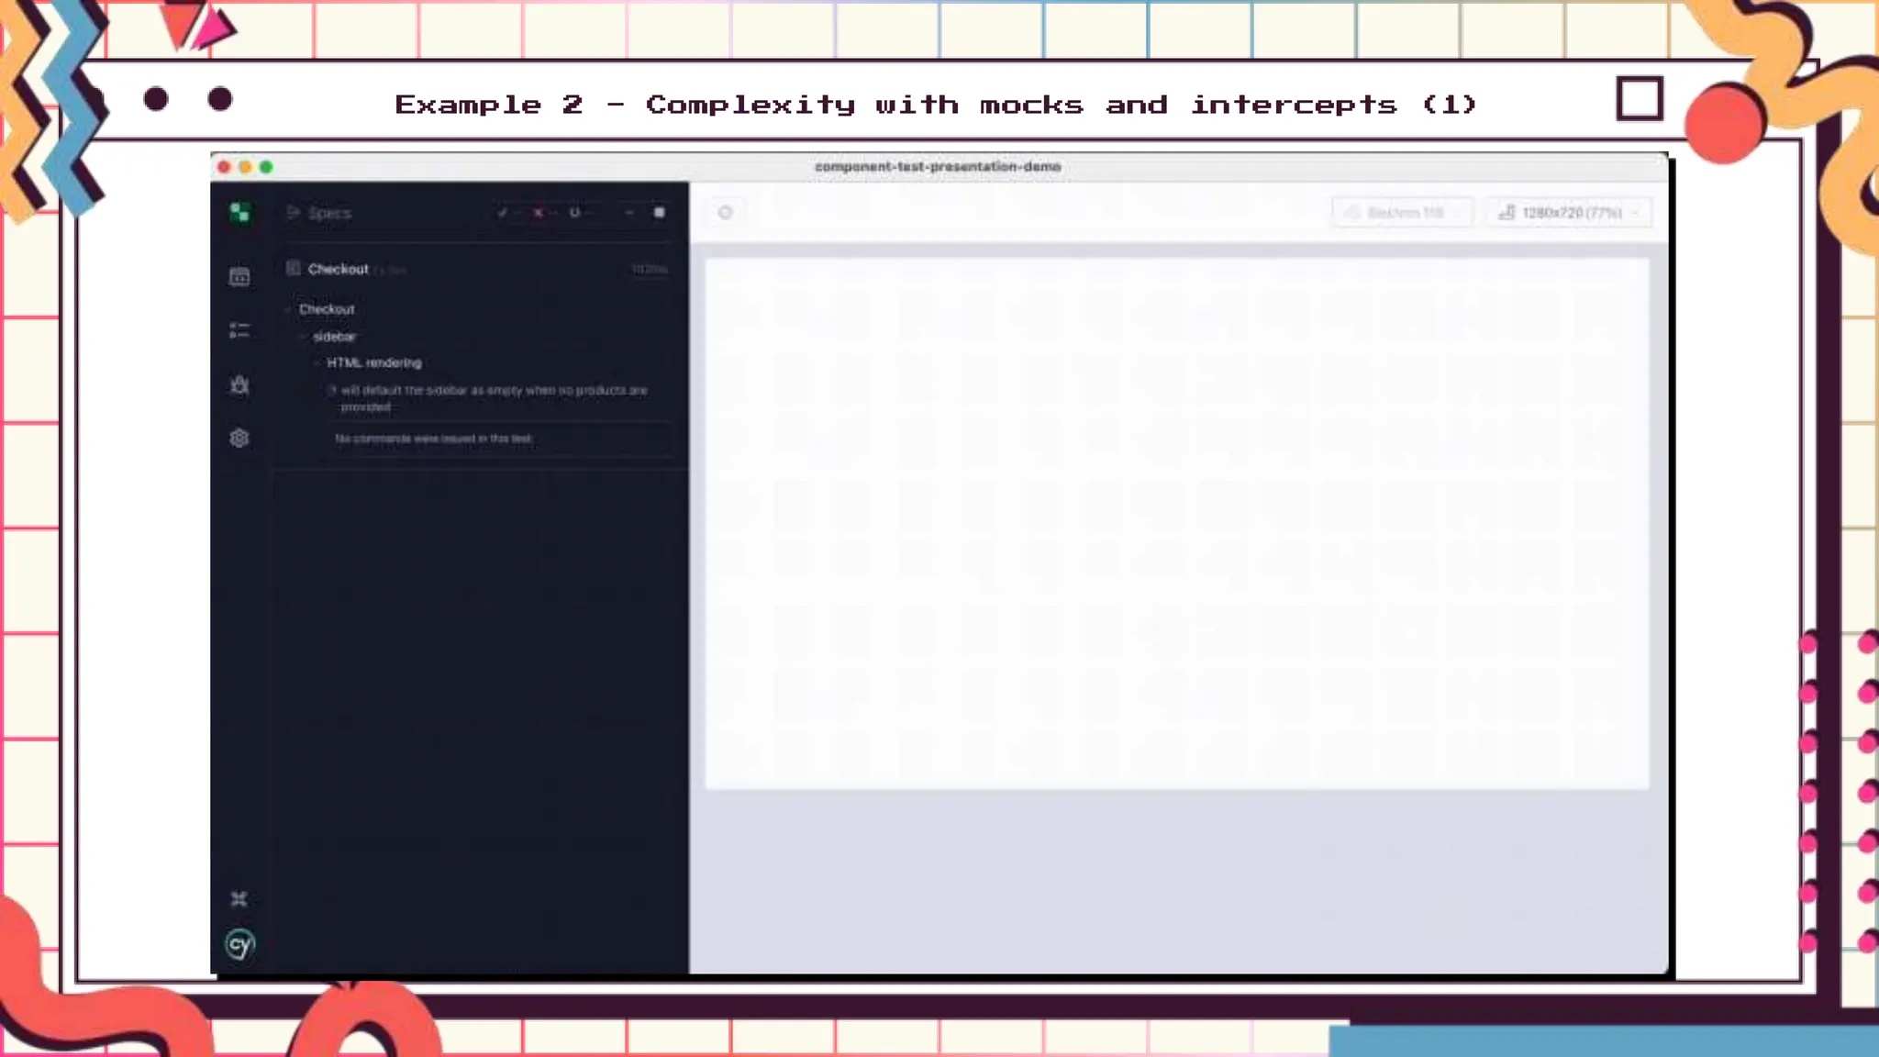The image size is (1879, 1057).
Task: Open the Specs list navigation icon
Action: pyautogui.click(x=294, y=213)
